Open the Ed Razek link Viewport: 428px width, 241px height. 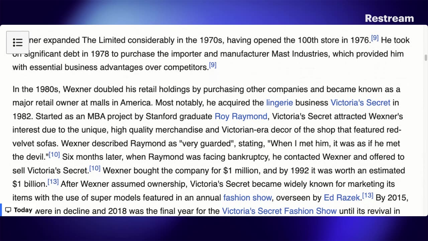[x=342, y=198]
